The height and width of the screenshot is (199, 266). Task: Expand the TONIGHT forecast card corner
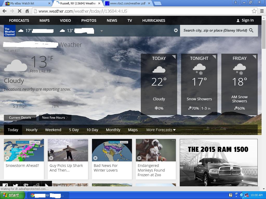click(x=214, y=57)
